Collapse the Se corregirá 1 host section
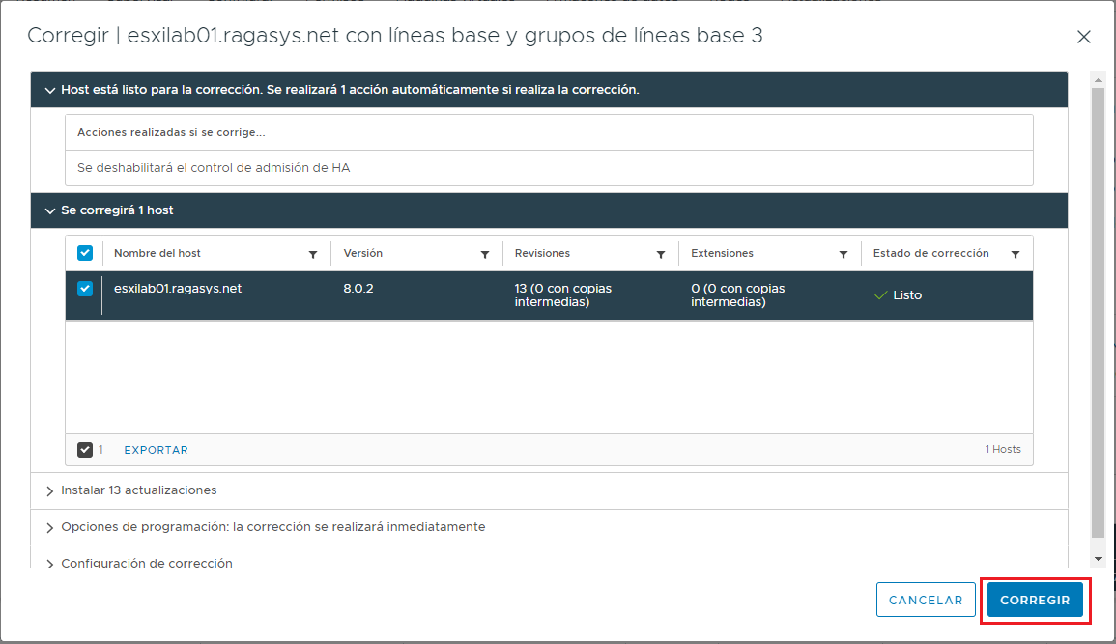This screenshot has width=1116, height=644. pyautogui.click(x=49, y=210)
